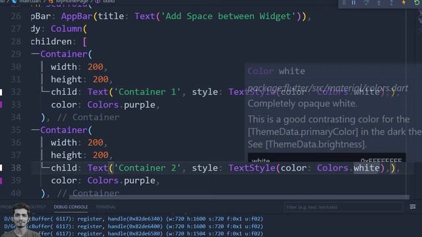Image resolution: width=422 pixels, height=237 pixels.
Task: Click 'Colors' on line 33
Action: [x=103, y=105]
